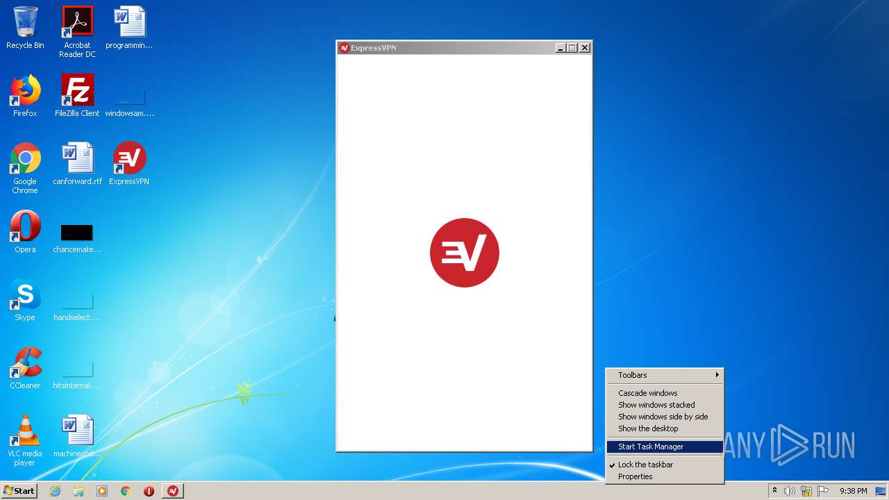This screenshot has height=500, width=889.
Task: Expand the Toolbars submenu
Action: 665,375
